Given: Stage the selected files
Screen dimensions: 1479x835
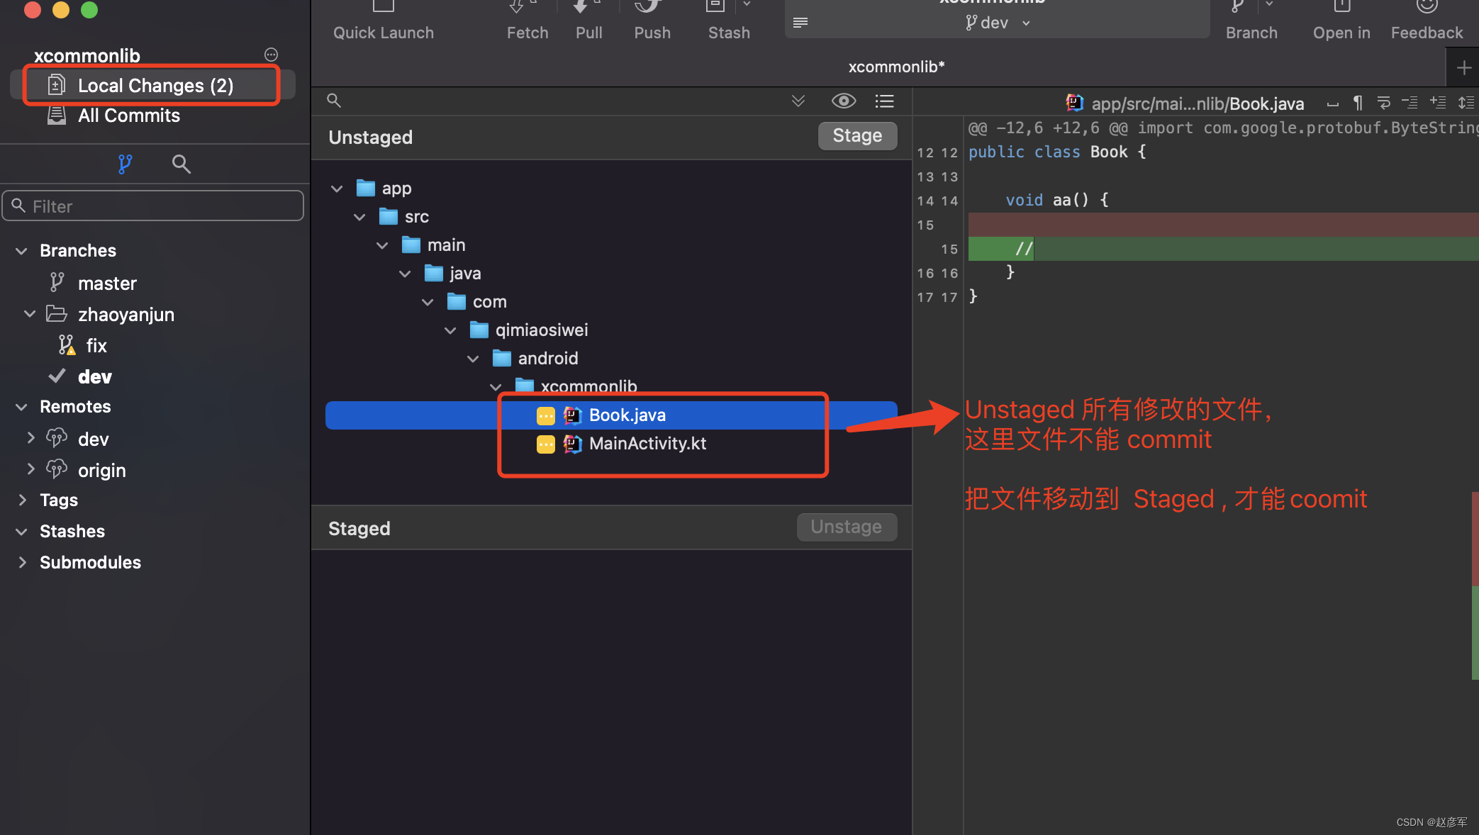Looking at the screenshot, I should (857, 135).
